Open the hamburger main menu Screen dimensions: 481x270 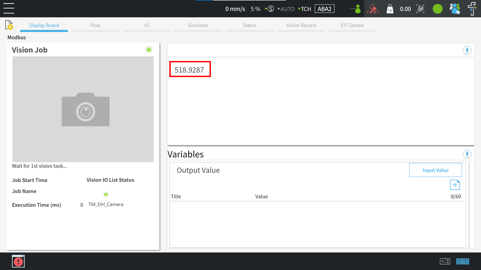pos(9,9)
